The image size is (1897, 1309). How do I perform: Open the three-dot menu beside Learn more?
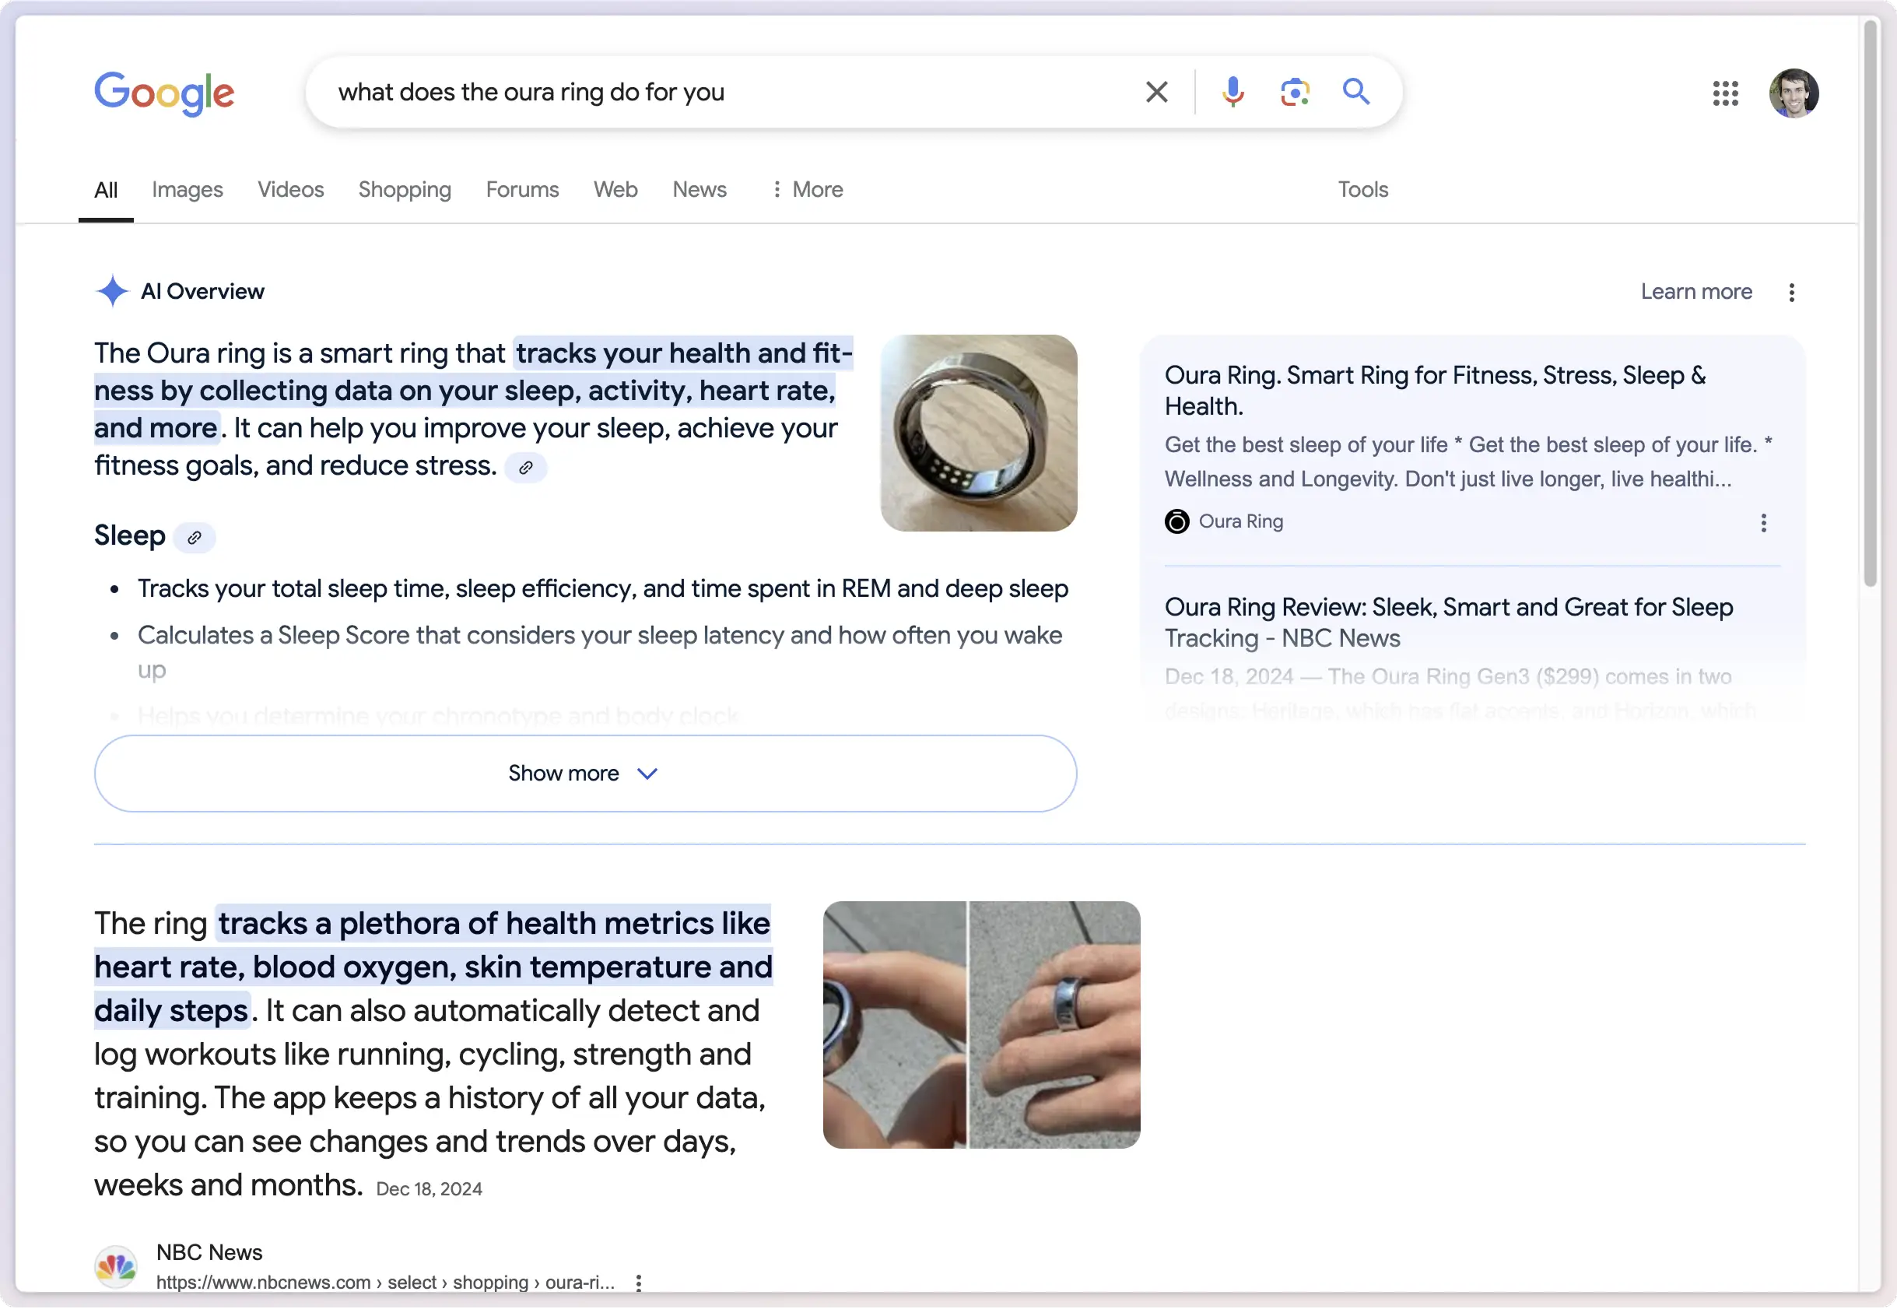click(x=1792, y=292)
